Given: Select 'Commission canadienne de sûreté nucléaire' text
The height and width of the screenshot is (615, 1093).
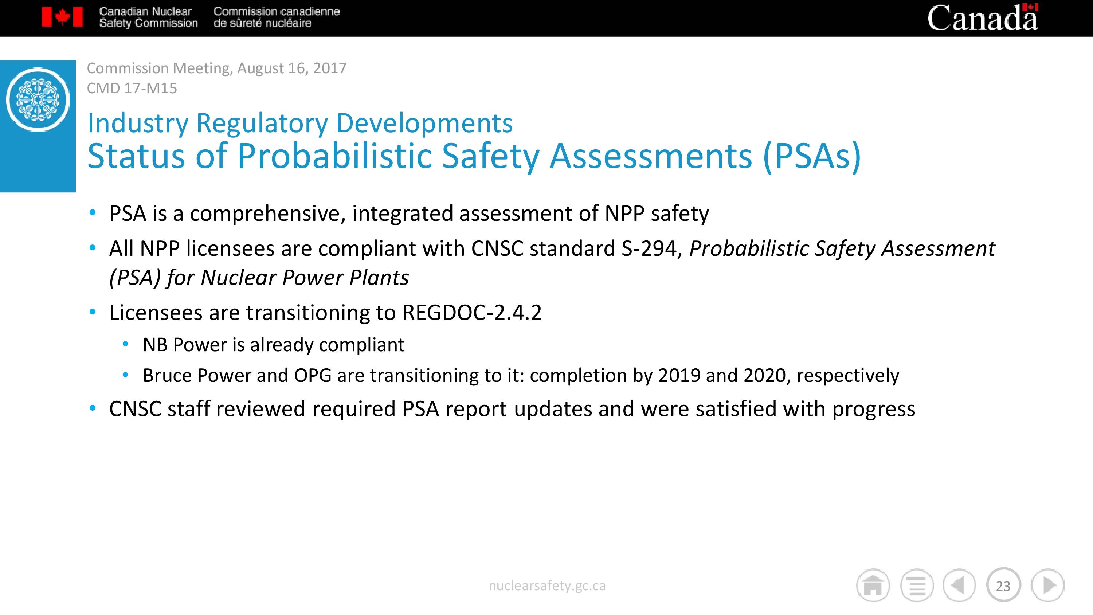Looking at the screenshot, I should coord(277,17).
